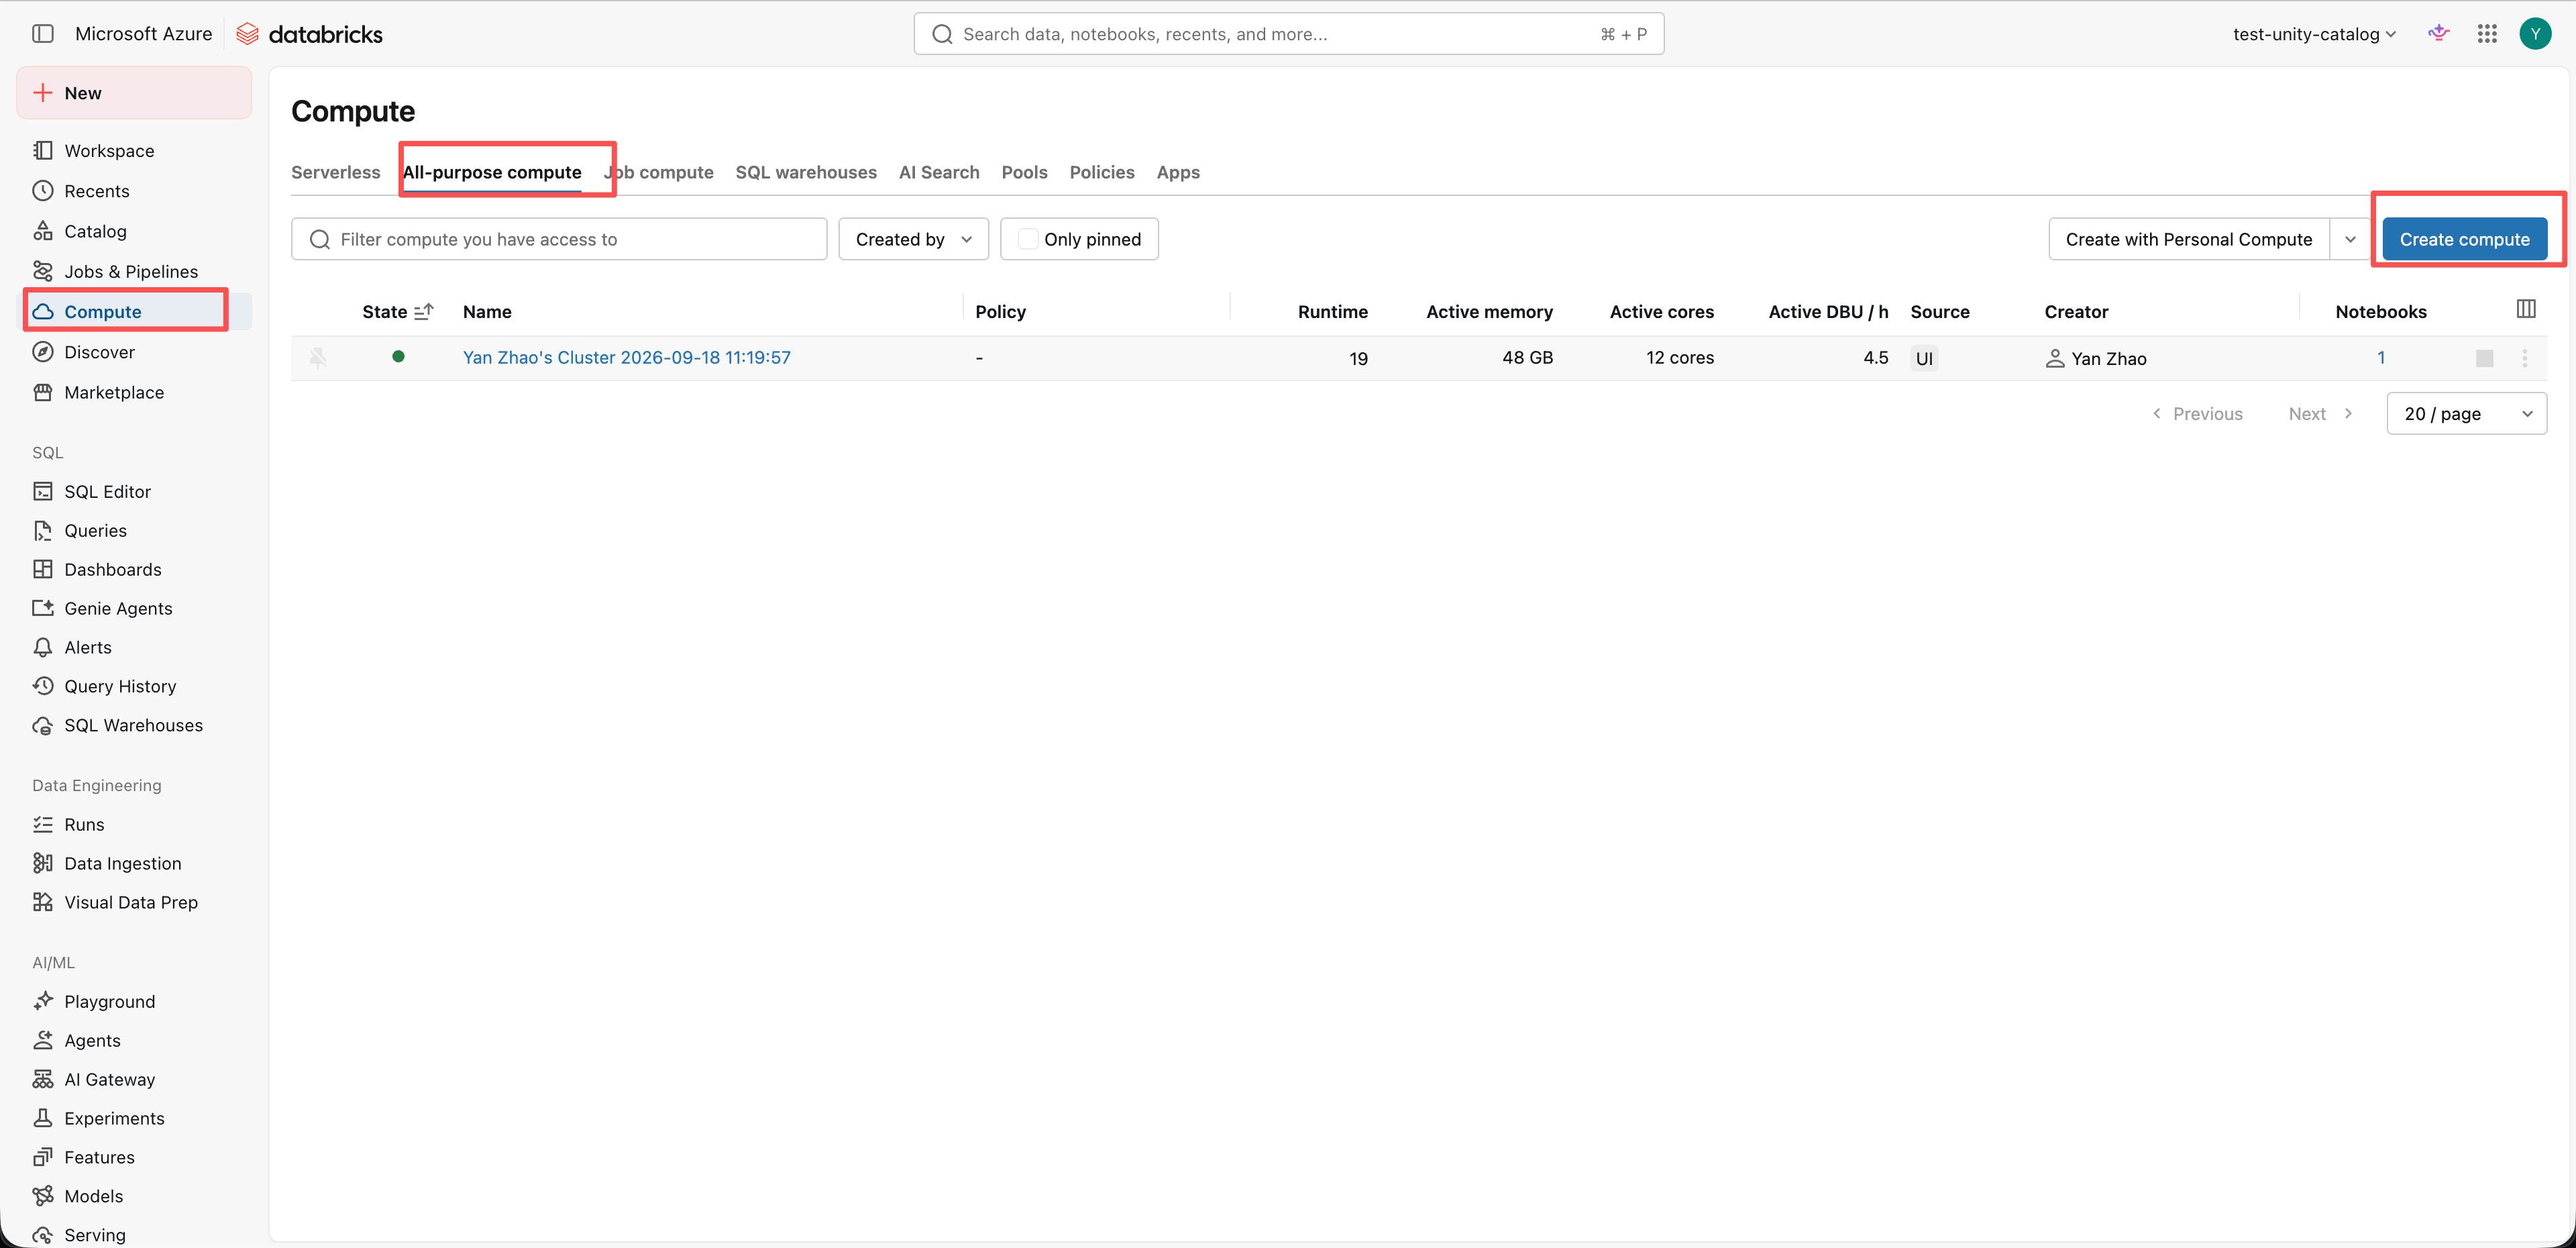Open Data Ingestion icon
2576x1248 pixels.
click(43, 863)
